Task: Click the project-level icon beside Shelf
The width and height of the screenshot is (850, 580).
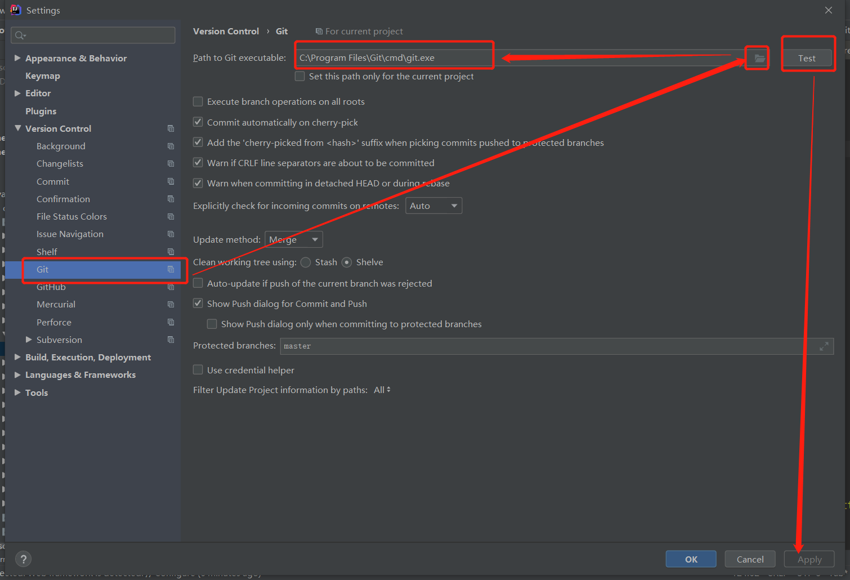Action: 171,252
